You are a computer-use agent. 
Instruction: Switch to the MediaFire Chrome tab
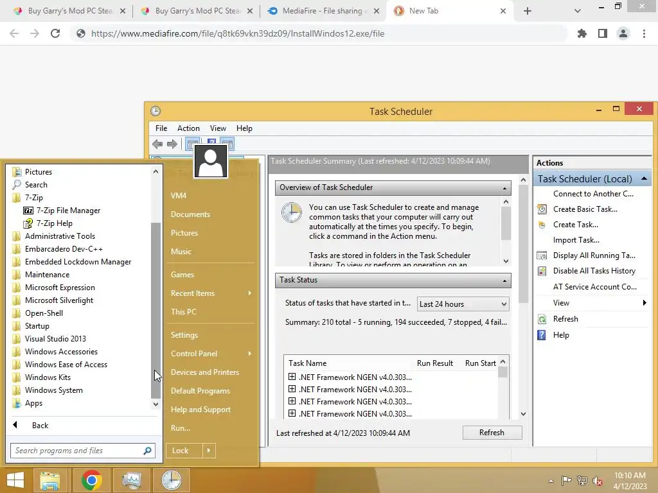(323, 11)
